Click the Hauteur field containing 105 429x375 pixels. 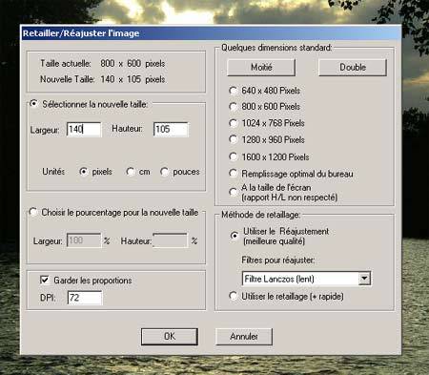171,129
